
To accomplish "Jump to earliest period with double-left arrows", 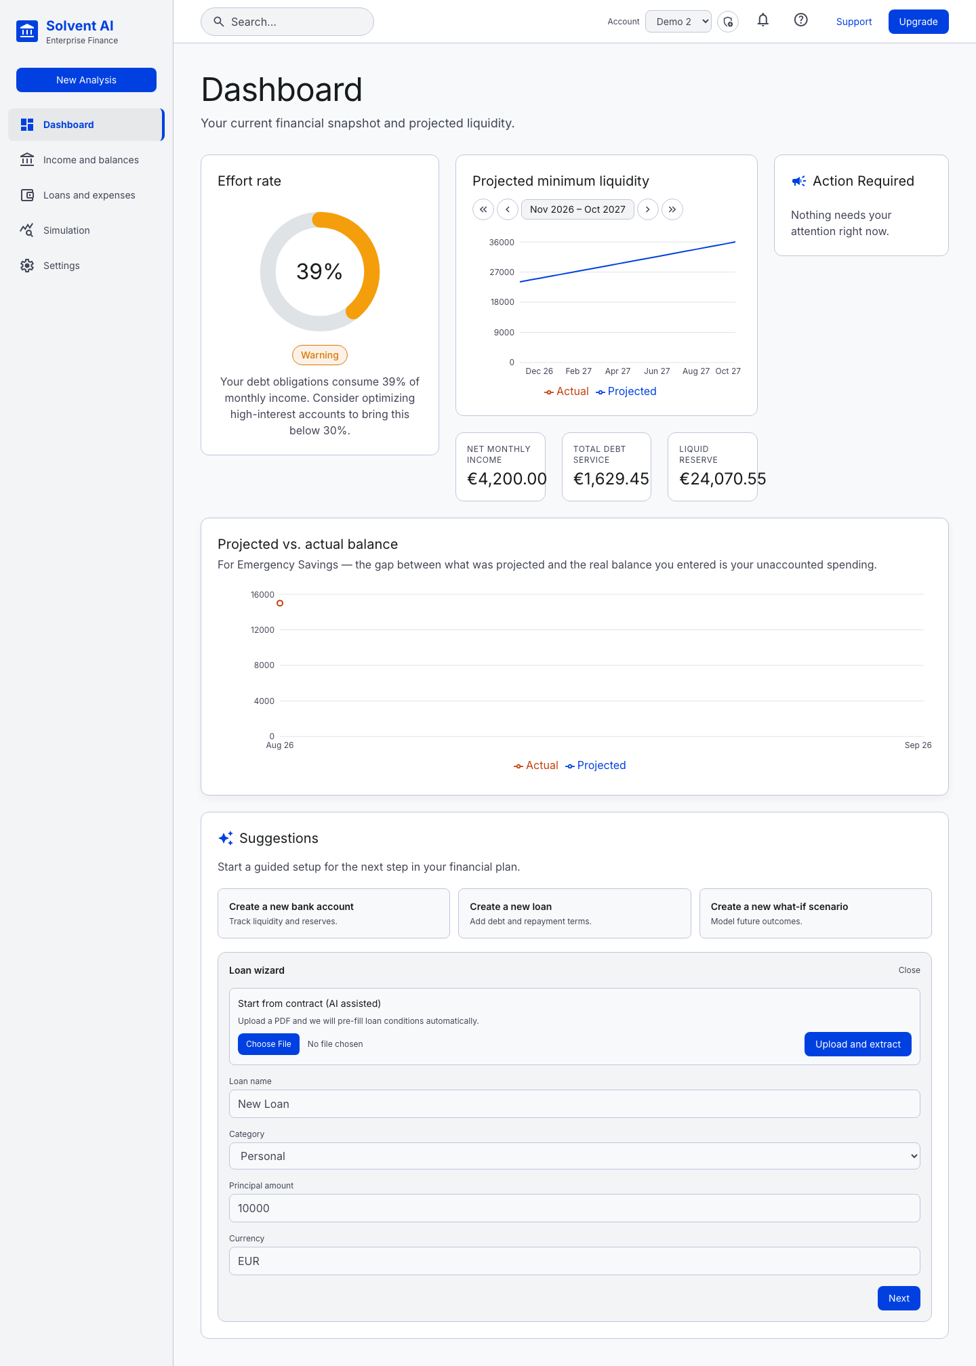I will tap(483, 209).
